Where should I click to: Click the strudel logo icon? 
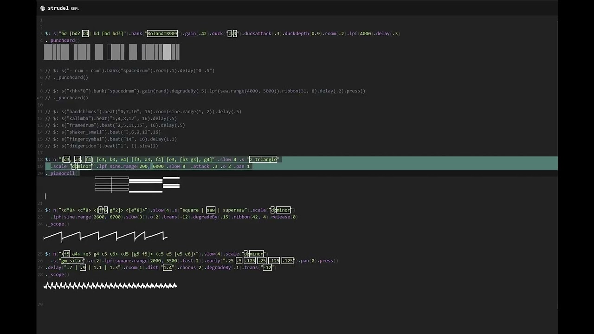[43, 8]
